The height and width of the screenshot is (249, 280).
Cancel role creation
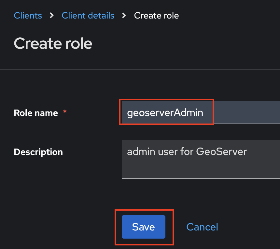pos(202,227)
